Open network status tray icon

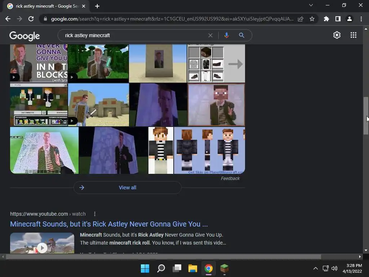pos(325,268)
